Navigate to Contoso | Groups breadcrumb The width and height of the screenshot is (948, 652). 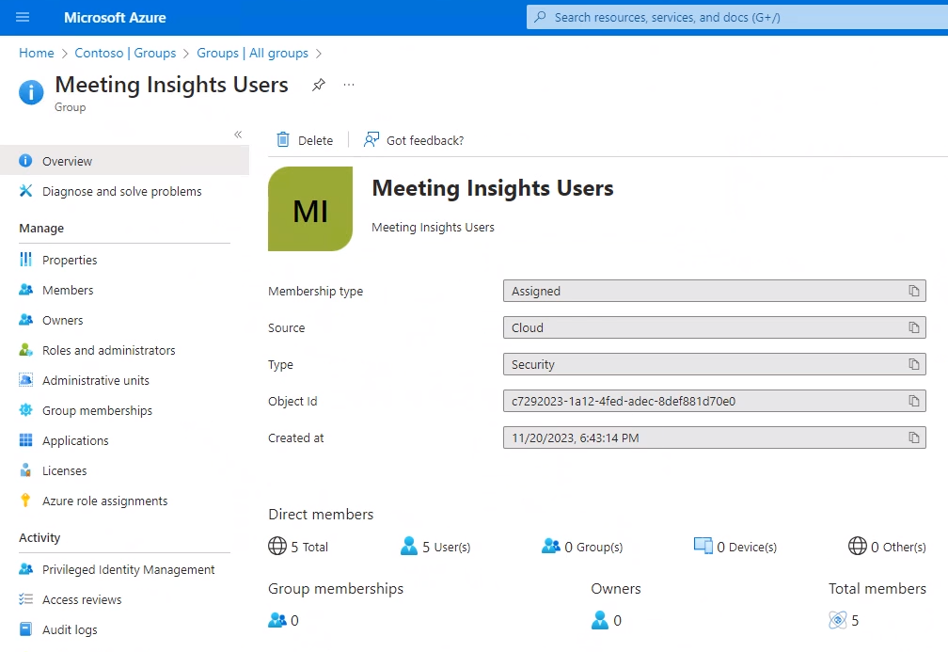[126, 54]
